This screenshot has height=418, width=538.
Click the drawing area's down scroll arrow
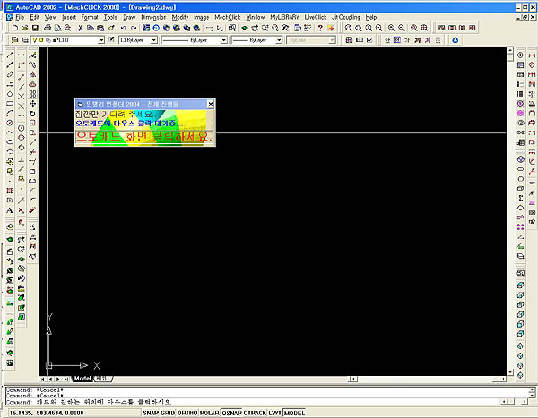510,372
